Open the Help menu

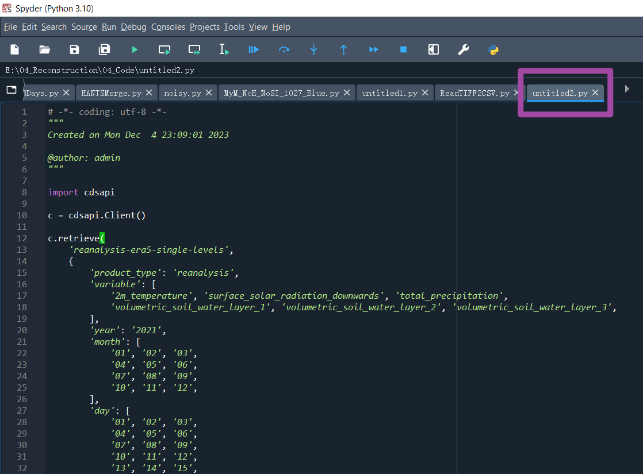pyautogui.click(x=281, y=27)
